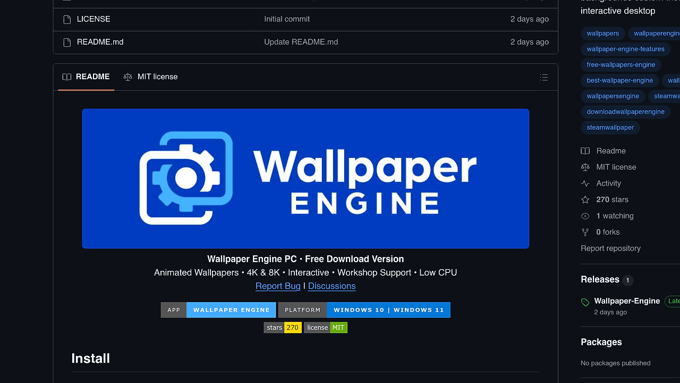Select the wallpapersengine topic tag
Image resolution: width=680 pixels, height=383 pixels.
click(613, 96)
